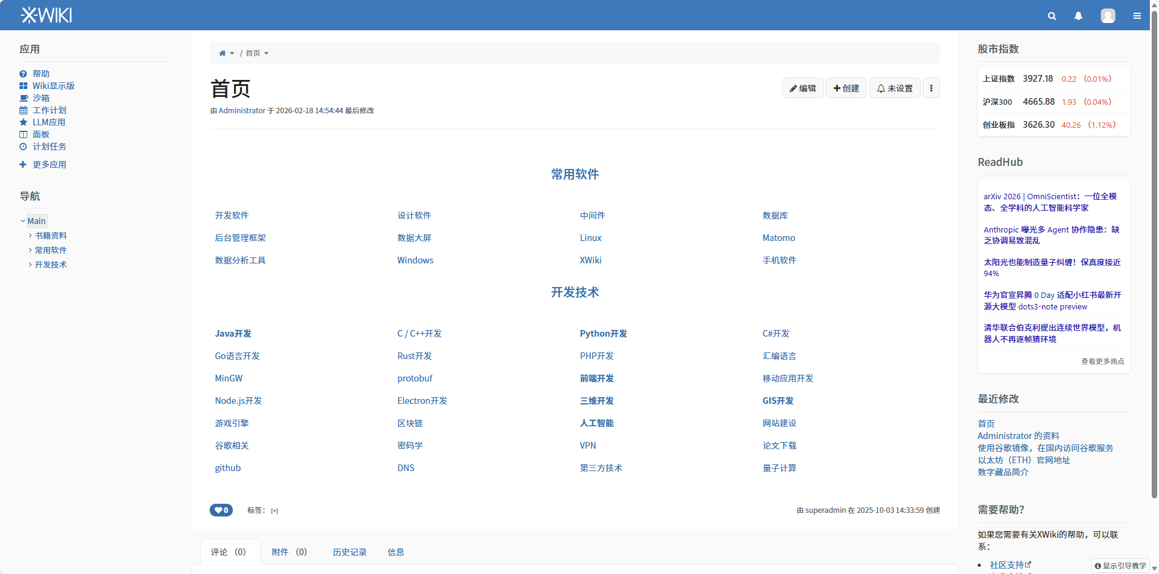
Task: Open the 常用软件 section heading link
Action: 575,174
